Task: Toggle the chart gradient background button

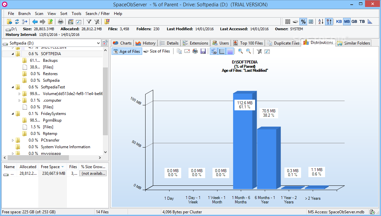Action: (x=230, y=51)
